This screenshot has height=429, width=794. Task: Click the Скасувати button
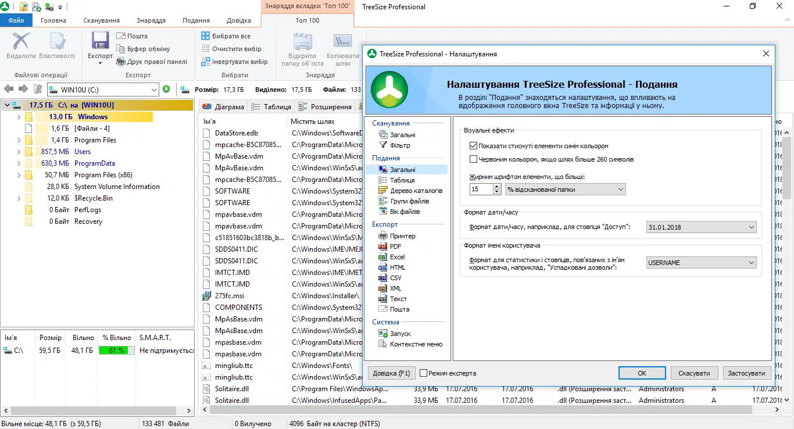[x=694, y=373]
